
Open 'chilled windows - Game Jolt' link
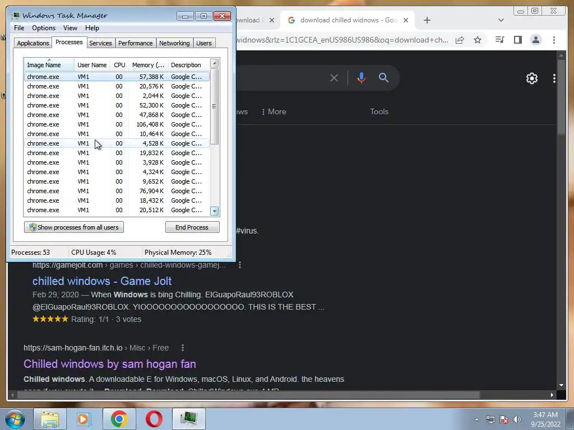102,281
